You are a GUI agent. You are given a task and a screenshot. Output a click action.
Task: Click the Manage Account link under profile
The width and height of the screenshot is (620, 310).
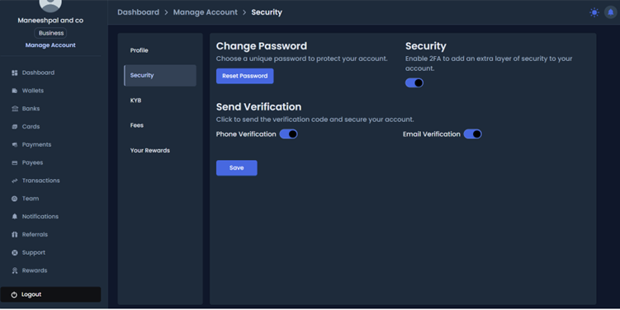50,45
